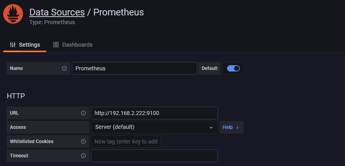Click the info icon beside URL
This screenshot has width=345, height=166.
(83, 113)
